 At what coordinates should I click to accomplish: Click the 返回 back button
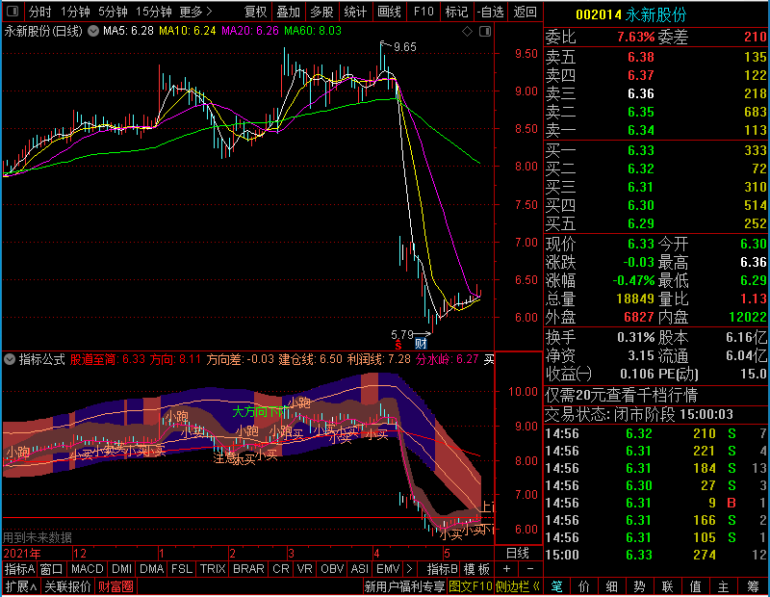click(525, 12)
